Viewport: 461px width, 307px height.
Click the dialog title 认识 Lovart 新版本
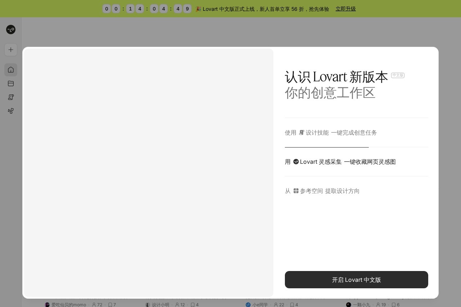(336, 77)
